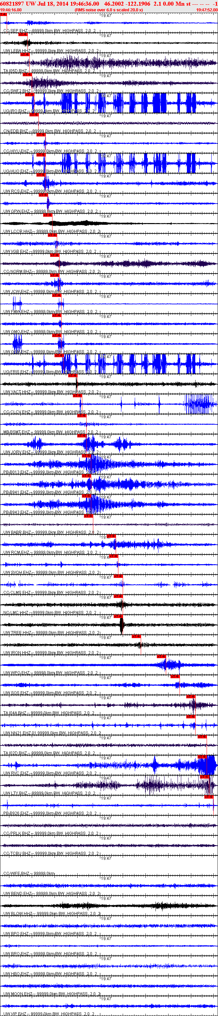Select the TA J05D BHZ station label
This screenshot has width=218, height=1016.
click(x=15, y=71)
